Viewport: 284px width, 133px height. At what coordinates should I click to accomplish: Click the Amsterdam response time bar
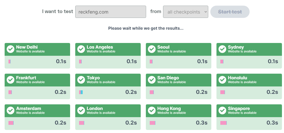click(11, 123)
